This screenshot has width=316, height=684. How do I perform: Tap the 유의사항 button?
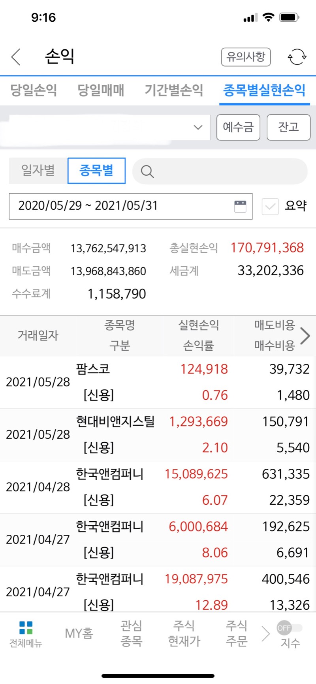click(x=246, y=57)
